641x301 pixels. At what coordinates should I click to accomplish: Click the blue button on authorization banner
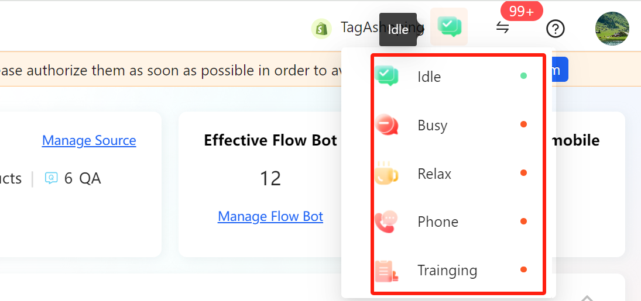point(559,70)
